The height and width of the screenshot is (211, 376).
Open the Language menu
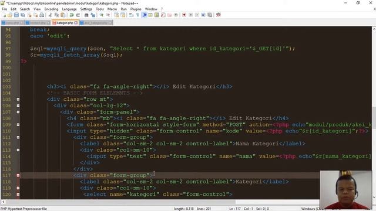[x=69, y=9]
